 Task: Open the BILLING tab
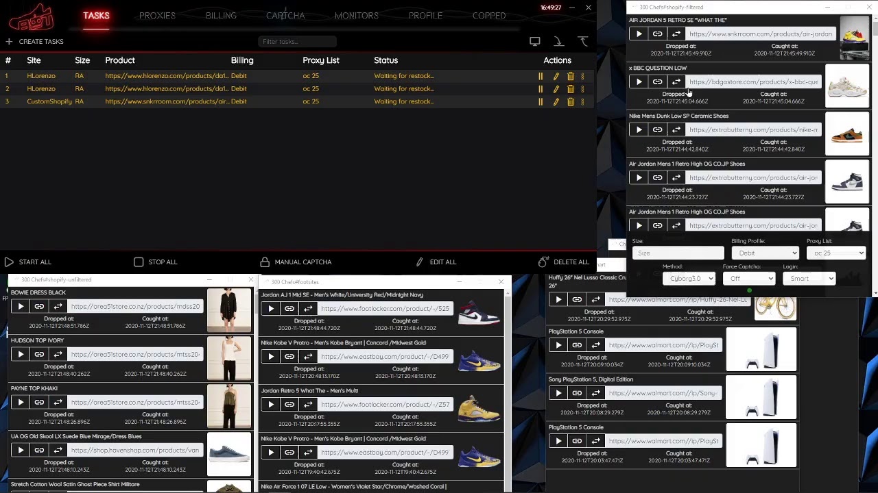(x=221, y=16)
